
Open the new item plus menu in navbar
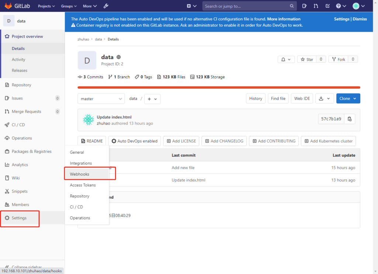coord(192,6)
